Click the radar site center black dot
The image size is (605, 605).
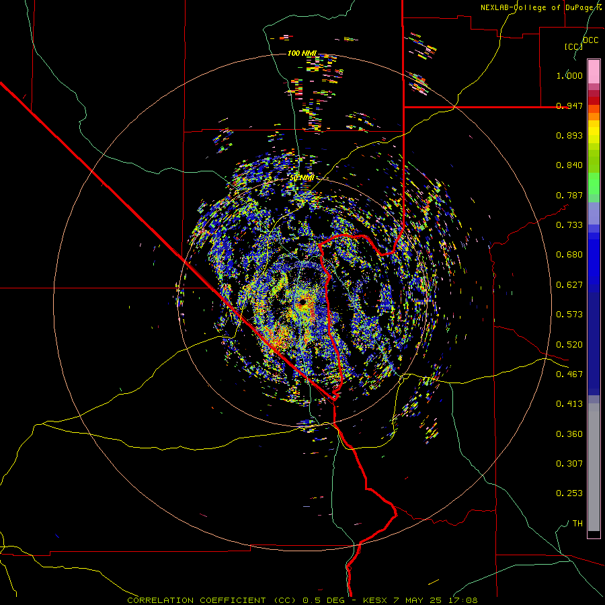pos(303,302)
